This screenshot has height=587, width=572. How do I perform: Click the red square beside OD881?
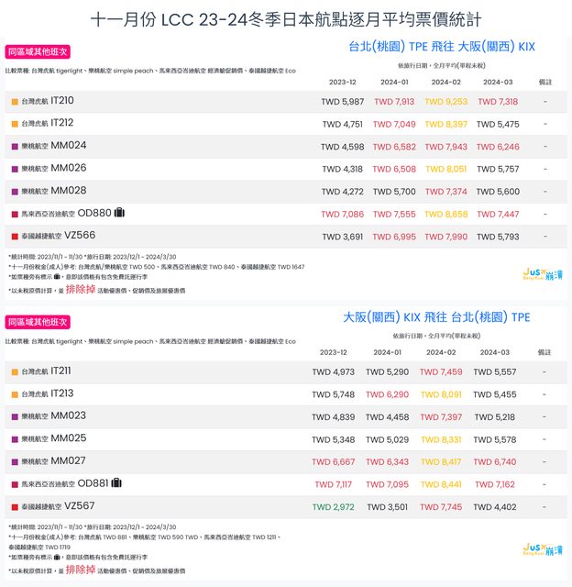(x=15, y=484)
